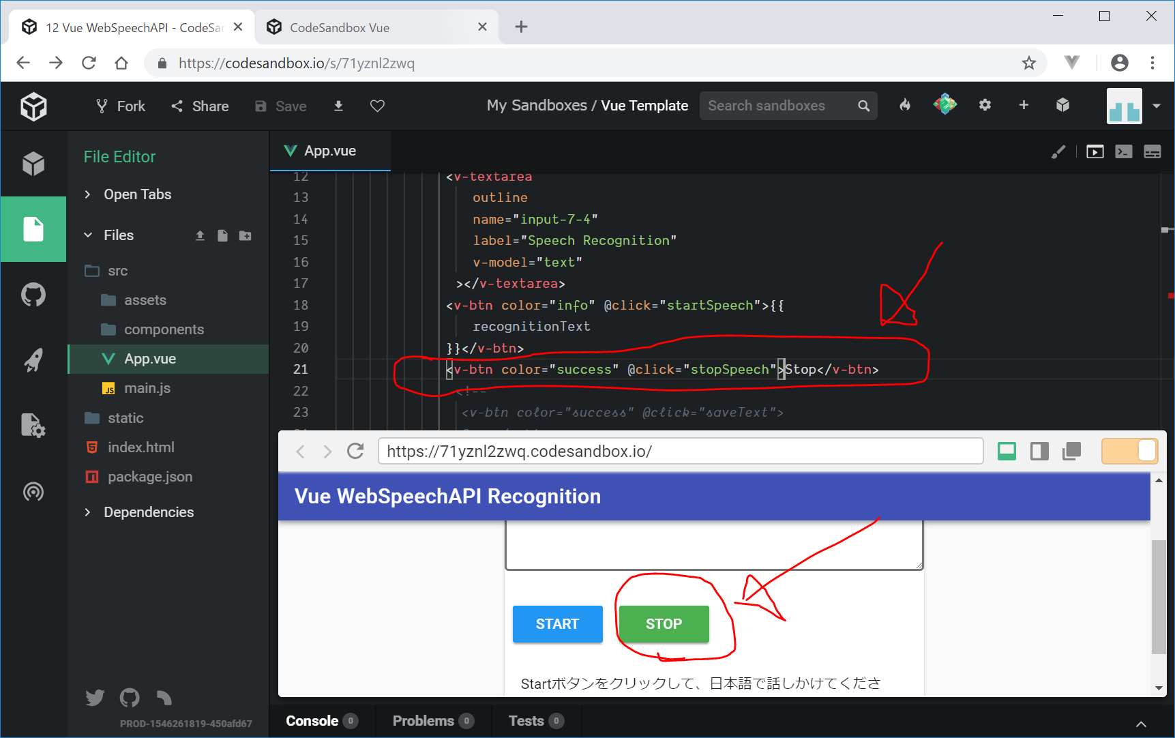The width and height of the screenshot is (1175, 738).
Task: Dock the preview to the right side
Action: 1039,452
